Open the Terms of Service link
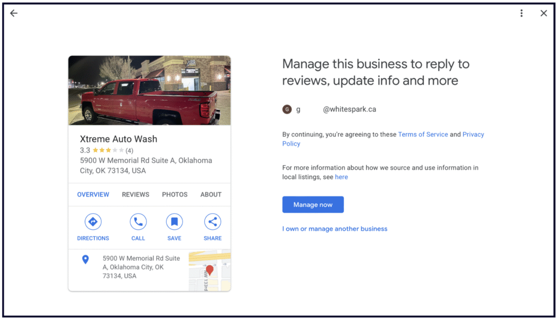Screen dimensions: 558x320 [x=423, y=134]
